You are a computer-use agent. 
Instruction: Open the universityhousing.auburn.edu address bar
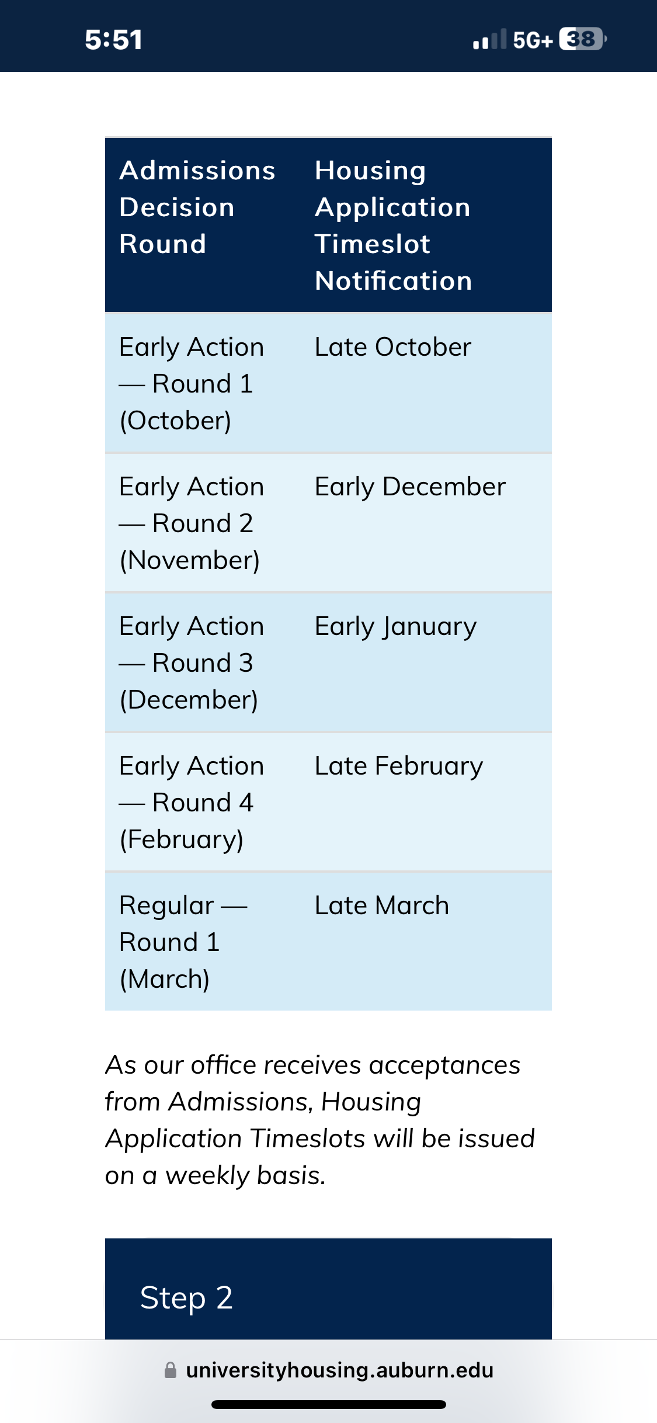328,1370
